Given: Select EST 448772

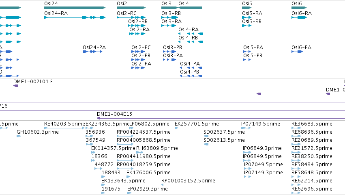Looking at the screenshot, I should [99, 169].
